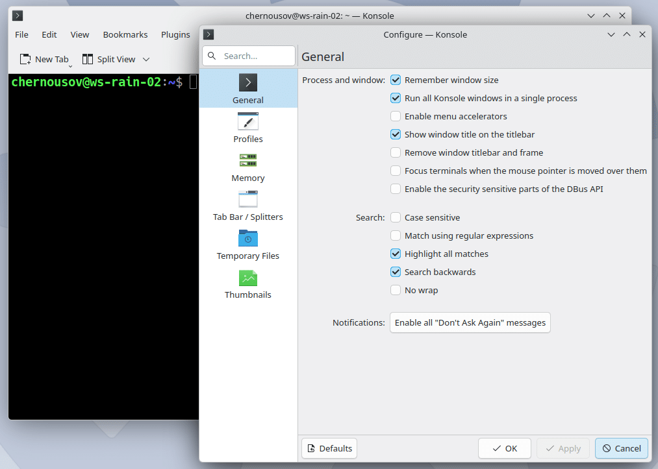Toggle Search backwards checkbox
Screen dimensions: 658x469
pyautogui.click(x=396, y=272)
